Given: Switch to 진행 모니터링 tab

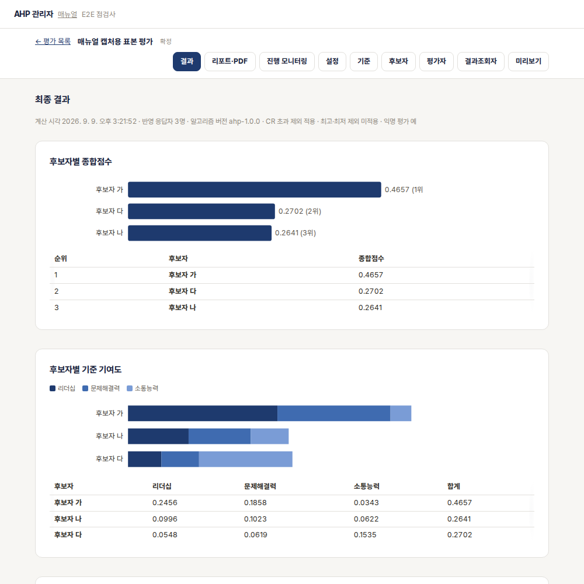Looking at the screenshot, I should [x=287, y=61].
